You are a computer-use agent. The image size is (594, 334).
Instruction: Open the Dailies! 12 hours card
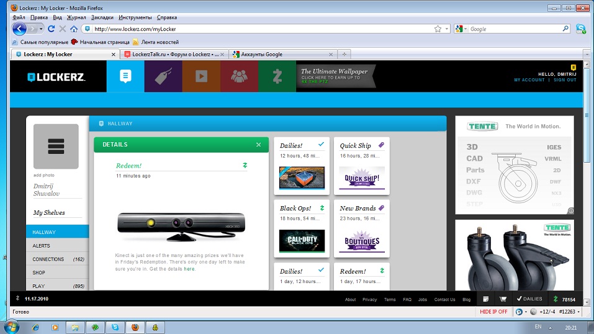(x=302, y=166)
